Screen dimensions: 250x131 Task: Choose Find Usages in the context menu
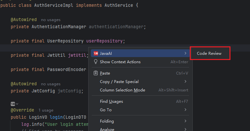click(x=111, y=101)
